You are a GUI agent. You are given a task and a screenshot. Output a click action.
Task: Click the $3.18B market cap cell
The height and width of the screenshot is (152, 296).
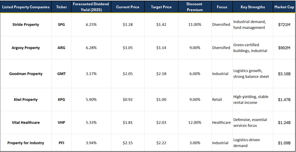click(284, 74)
